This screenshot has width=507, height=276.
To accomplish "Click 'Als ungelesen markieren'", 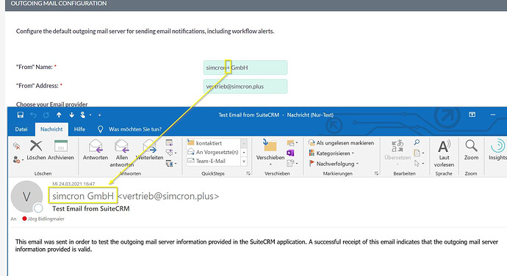I will (x=342, y=143).
